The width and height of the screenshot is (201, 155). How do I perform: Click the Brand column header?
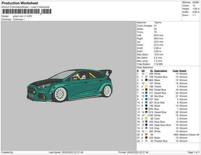(183, 70)
